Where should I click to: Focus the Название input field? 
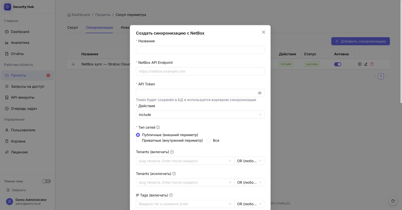pyautogui.click(x=200, y=50)
